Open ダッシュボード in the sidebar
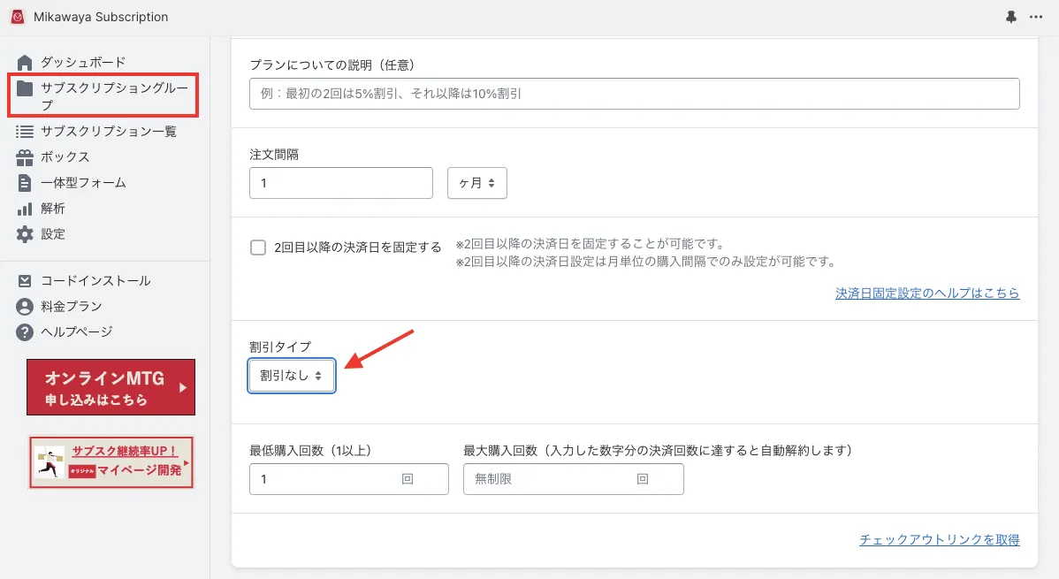1059x579 pixels. (x=83, y=62)
